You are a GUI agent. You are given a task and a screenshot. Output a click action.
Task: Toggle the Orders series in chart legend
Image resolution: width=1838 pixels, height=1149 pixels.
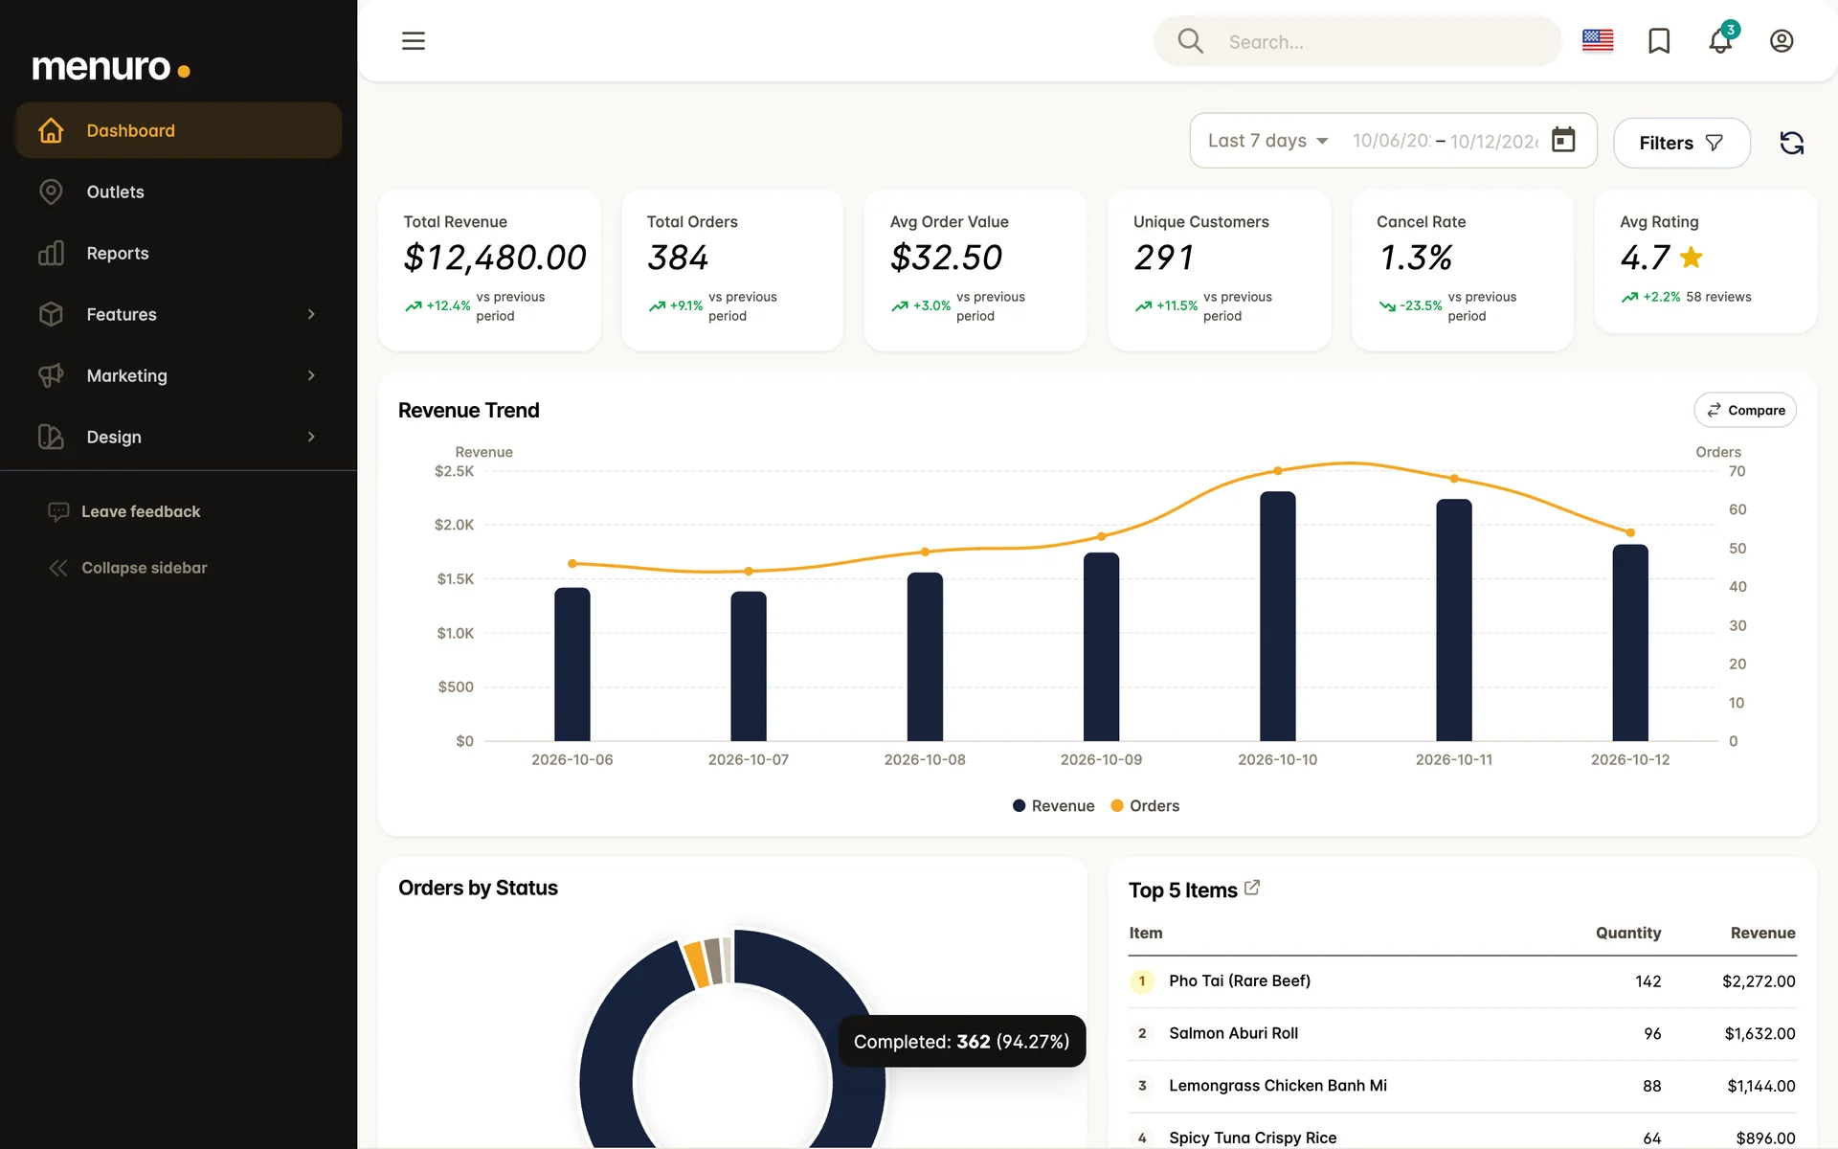pos(1145,806)
